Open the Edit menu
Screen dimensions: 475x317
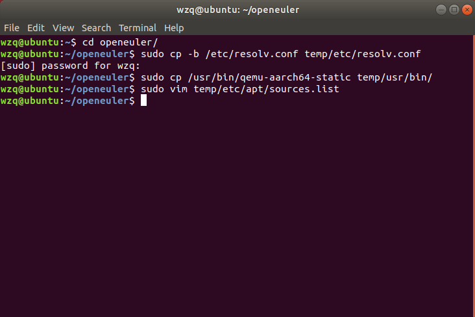(36, 28)
